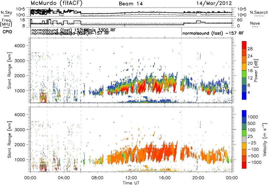This screenshot has height=185, width=268.
Task: Click the '4000' tick on the power panel
Action: point(20,46)
